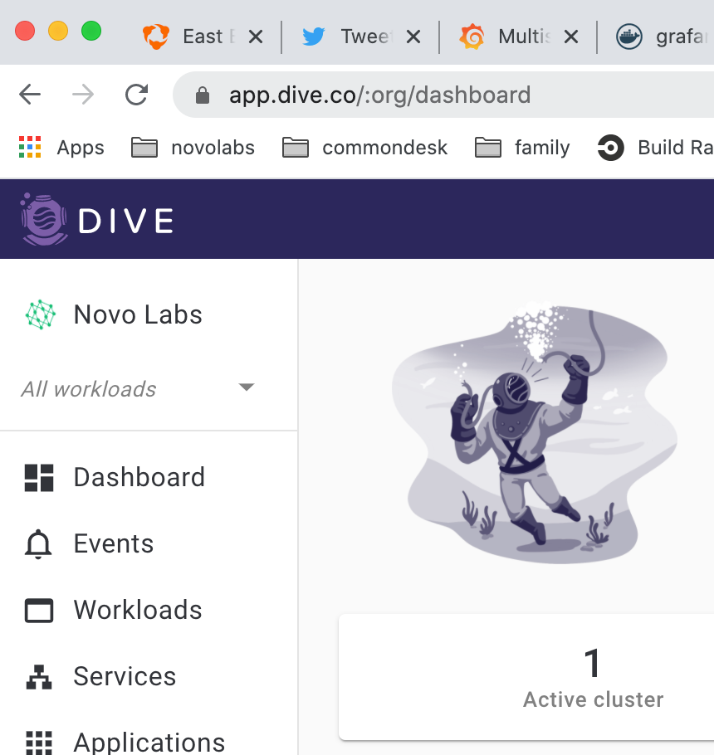Open the Apps grid bookmark

tap(61, 148)
